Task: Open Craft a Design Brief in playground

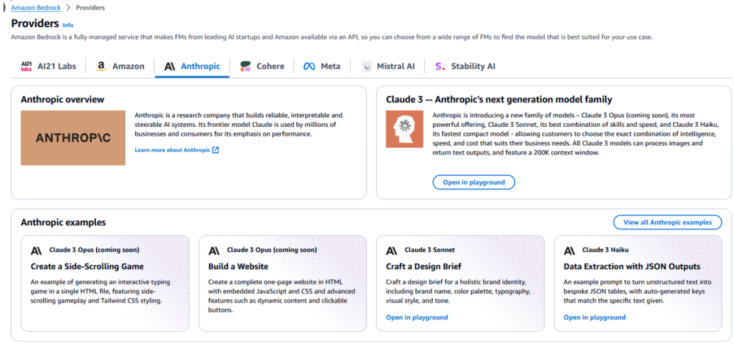Action: (417, 318)
